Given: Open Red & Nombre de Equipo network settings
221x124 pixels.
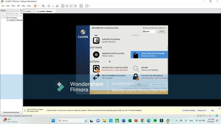Looking at the screenshot, I should point(109,77).
